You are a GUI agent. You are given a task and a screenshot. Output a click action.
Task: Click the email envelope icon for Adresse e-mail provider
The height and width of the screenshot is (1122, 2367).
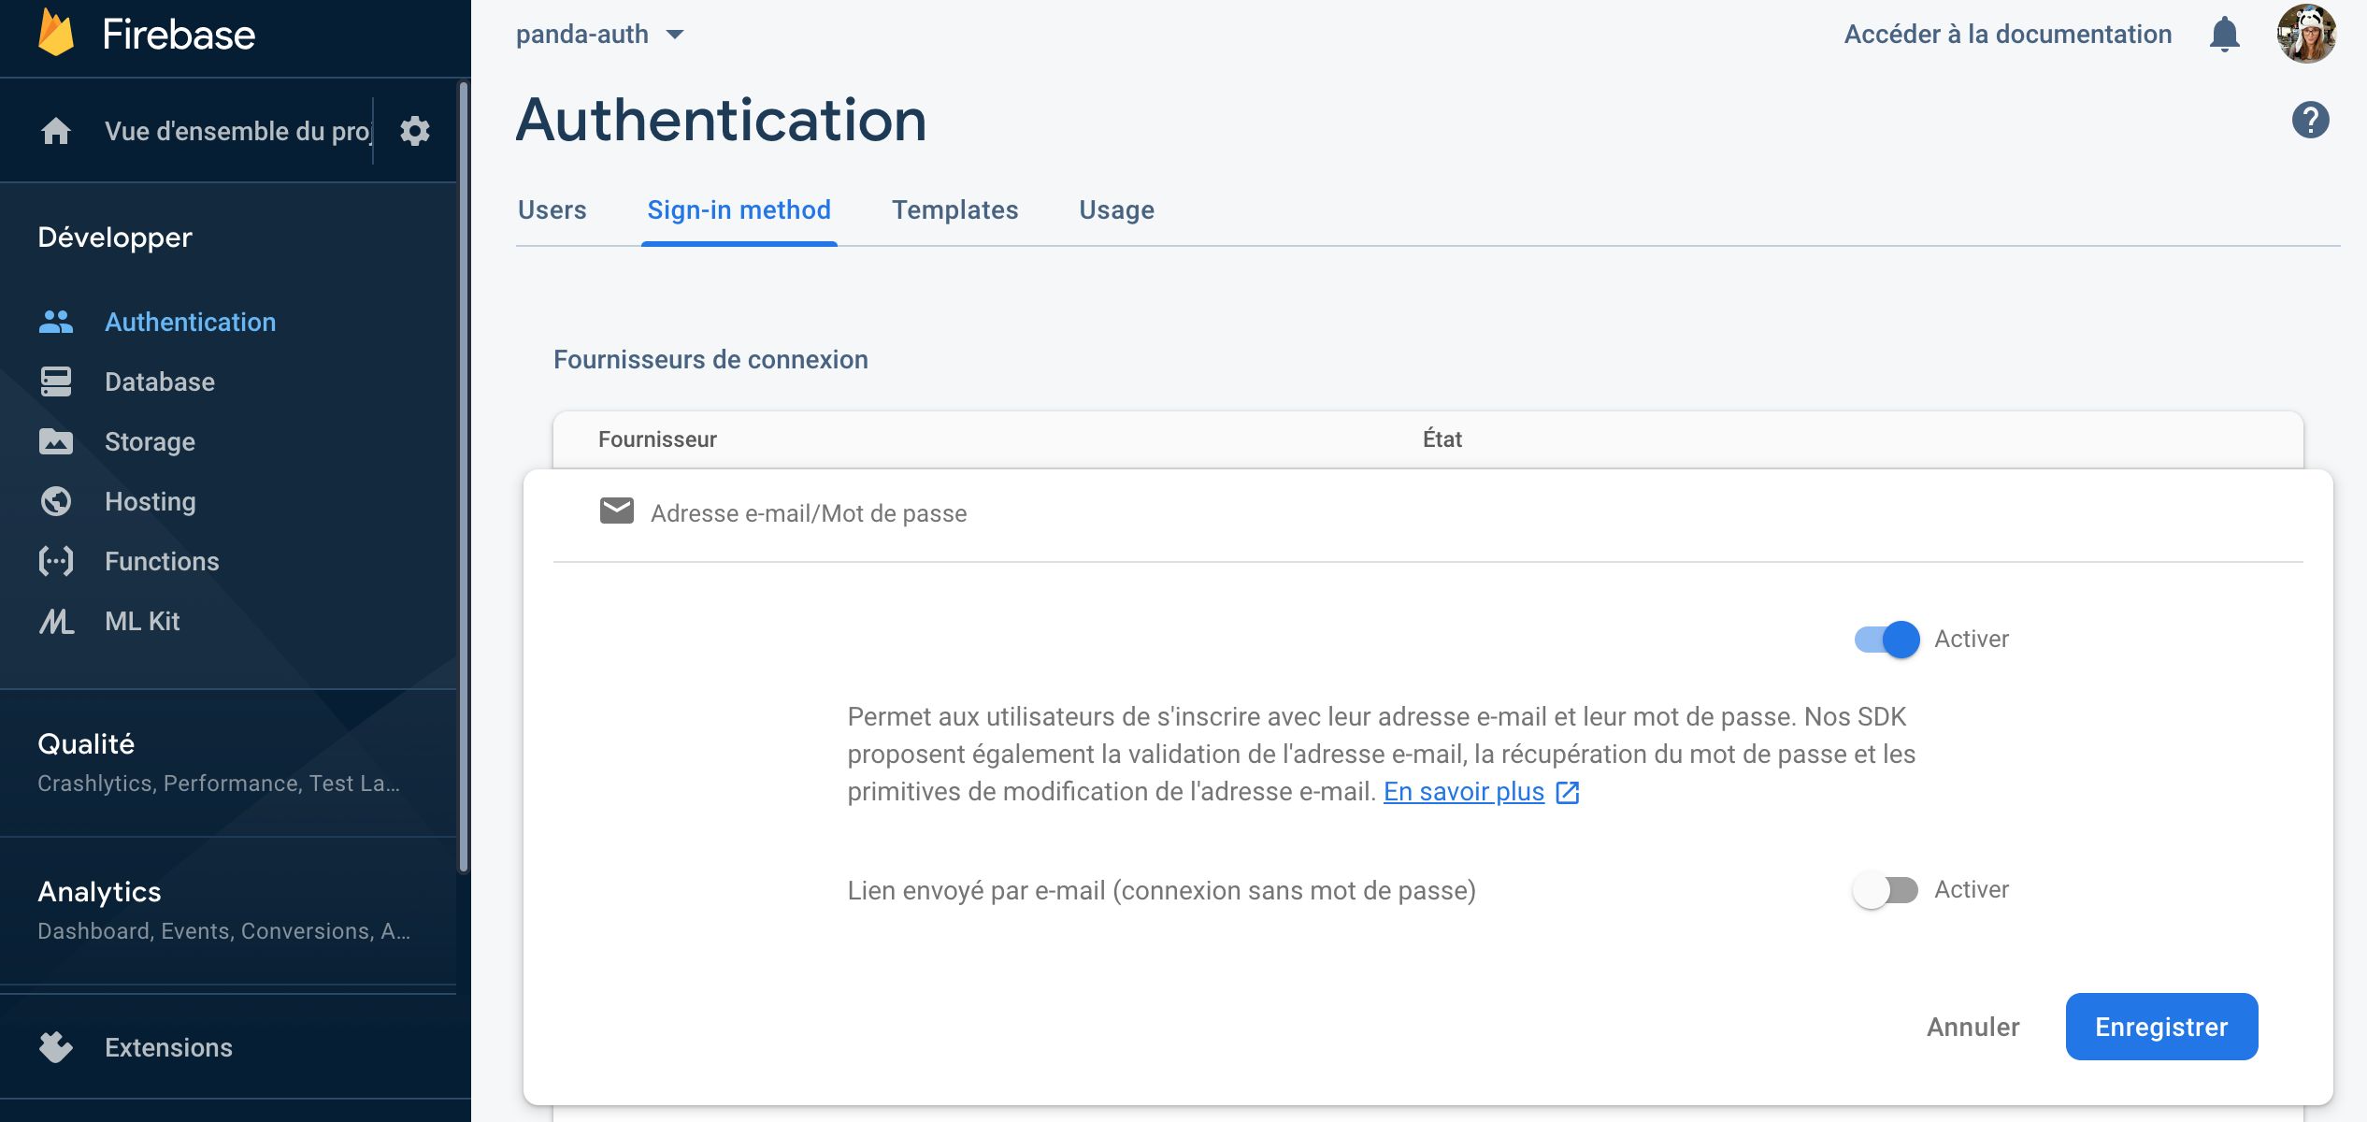[616, 511]
